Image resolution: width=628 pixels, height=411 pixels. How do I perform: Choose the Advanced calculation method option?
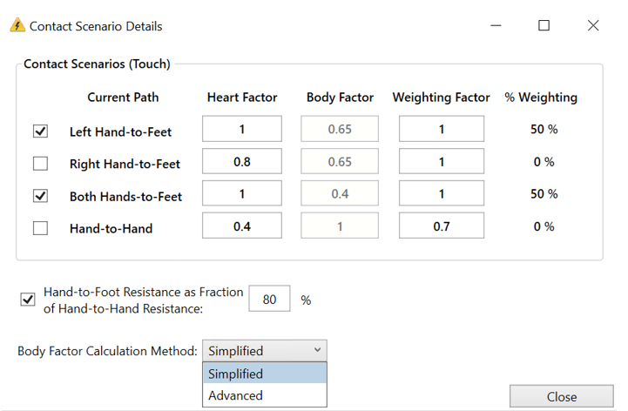tap(265, 395)
